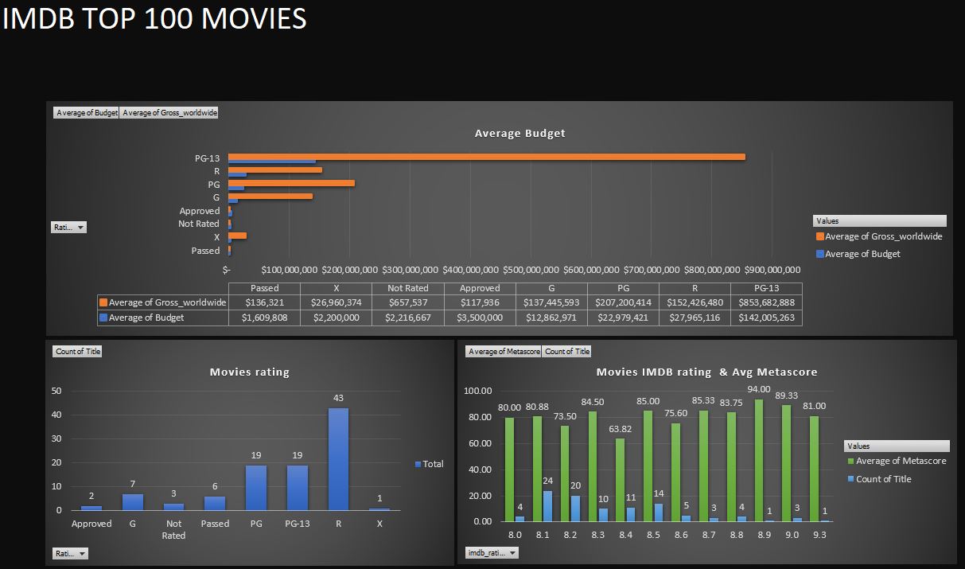965x569 pixels.
Task: Click the $853,682,888 cell in the data table
Action: (766, 302)
